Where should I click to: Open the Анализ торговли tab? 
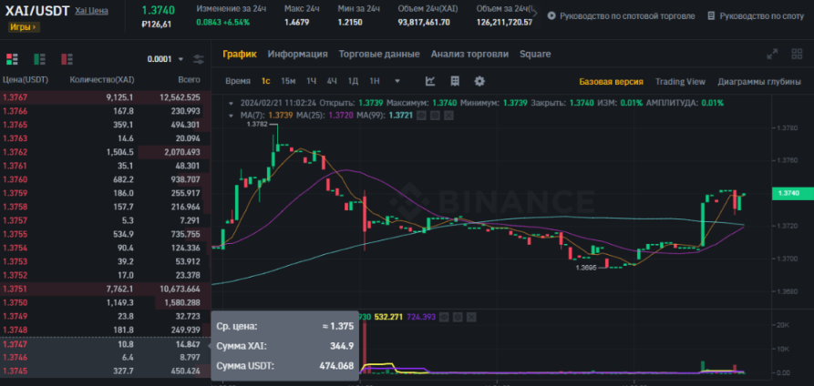pyautogui.click(x=469, y=54)
